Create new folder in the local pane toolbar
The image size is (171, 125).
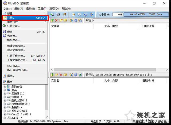tap(57, 75)
